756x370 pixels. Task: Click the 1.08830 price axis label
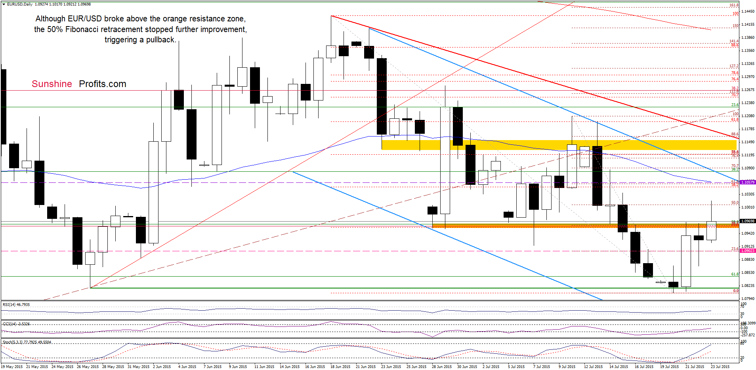(x=748, y=260)
